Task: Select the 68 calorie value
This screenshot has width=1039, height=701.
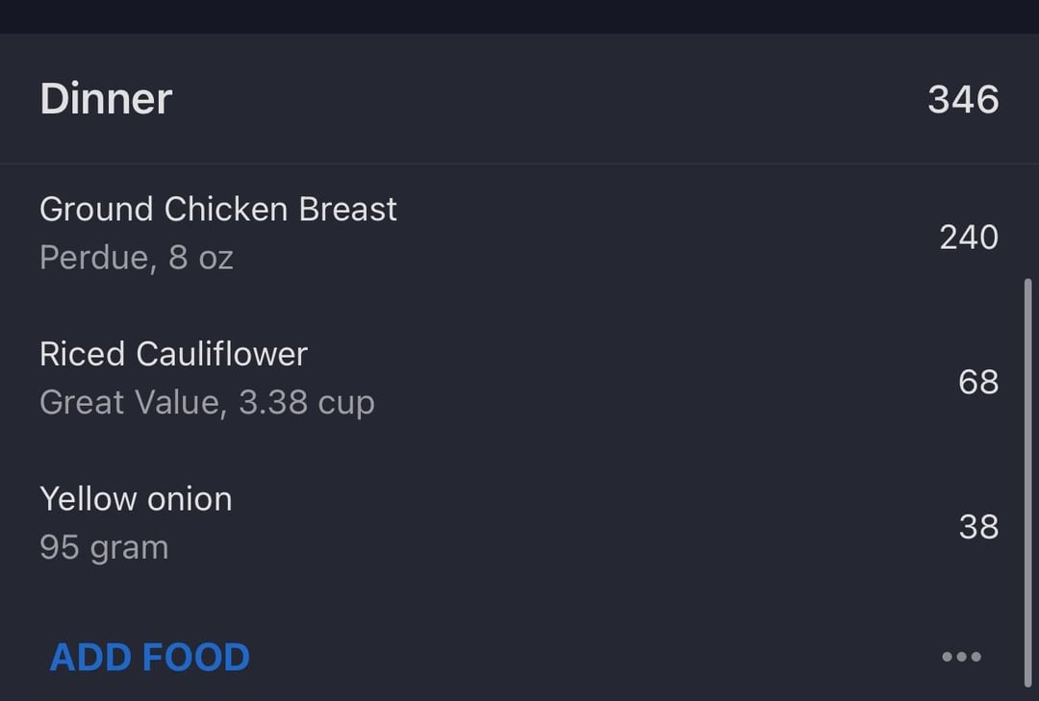Action: coord(978,382)
